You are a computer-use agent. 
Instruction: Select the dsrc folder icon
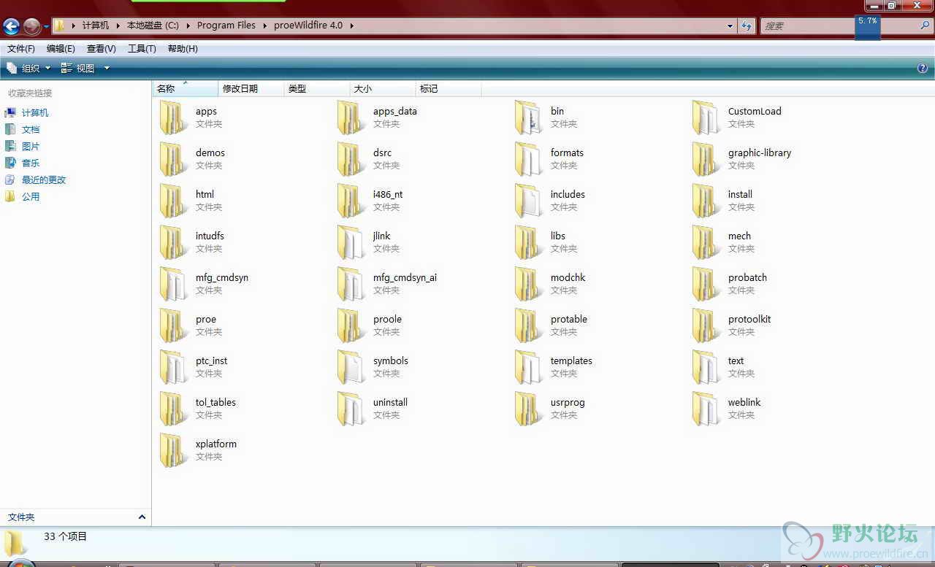(351, 159)
